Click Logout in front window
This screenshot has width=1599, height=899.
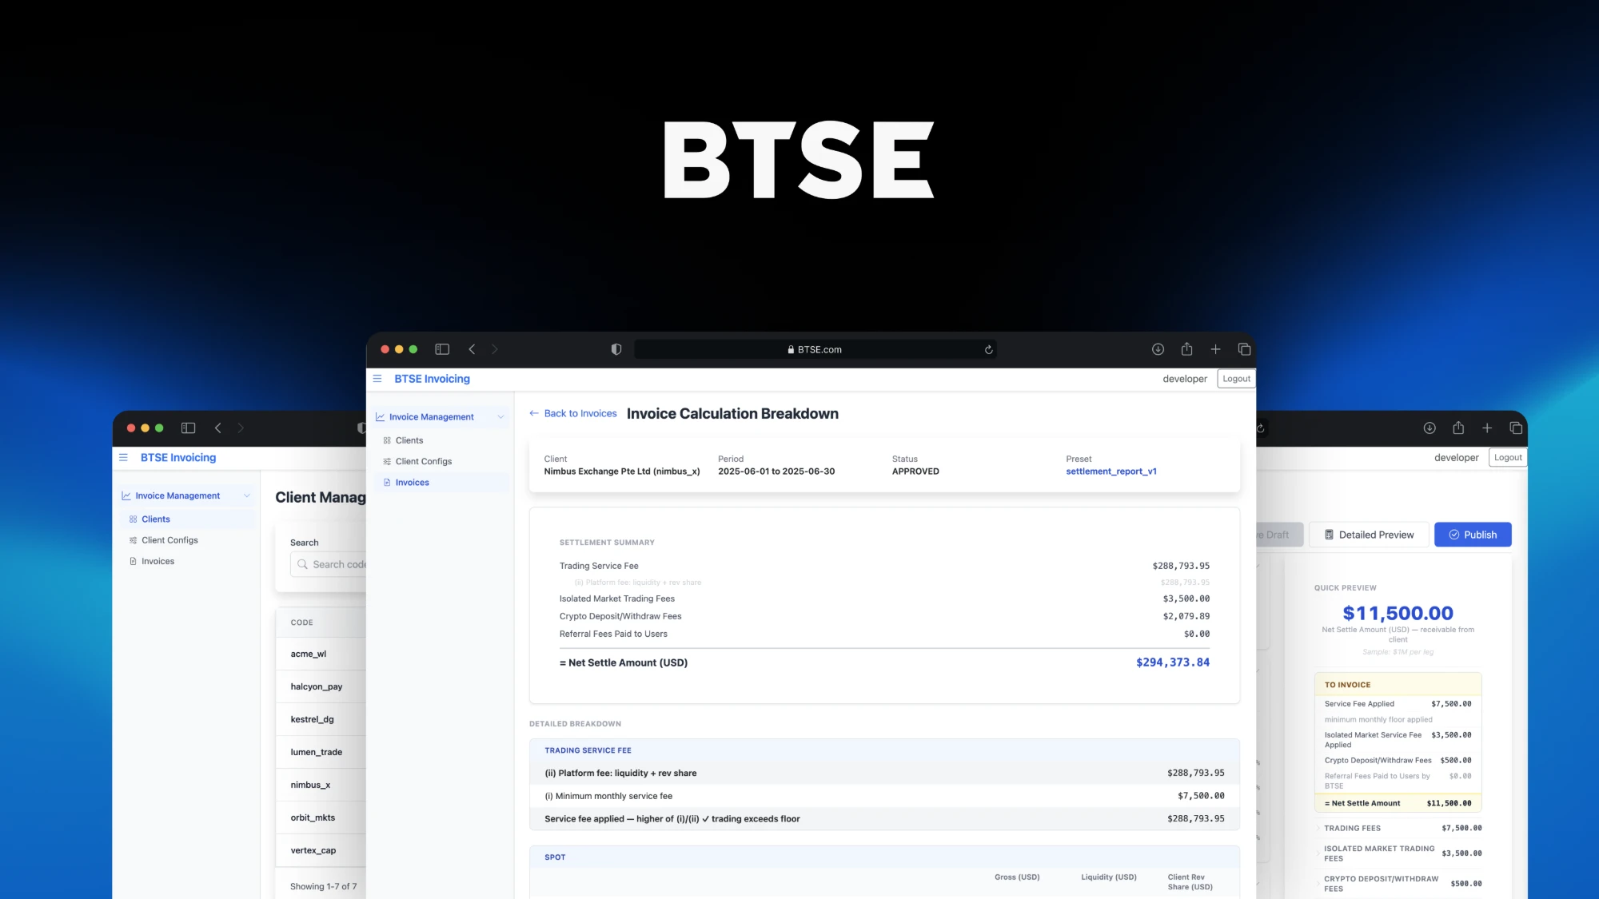[1236, 379]
